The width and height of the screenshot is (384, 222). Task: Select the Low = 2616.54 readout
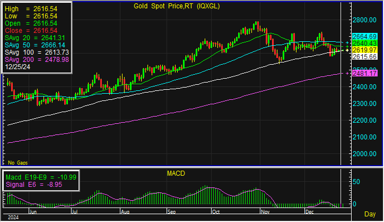(31, 16)
